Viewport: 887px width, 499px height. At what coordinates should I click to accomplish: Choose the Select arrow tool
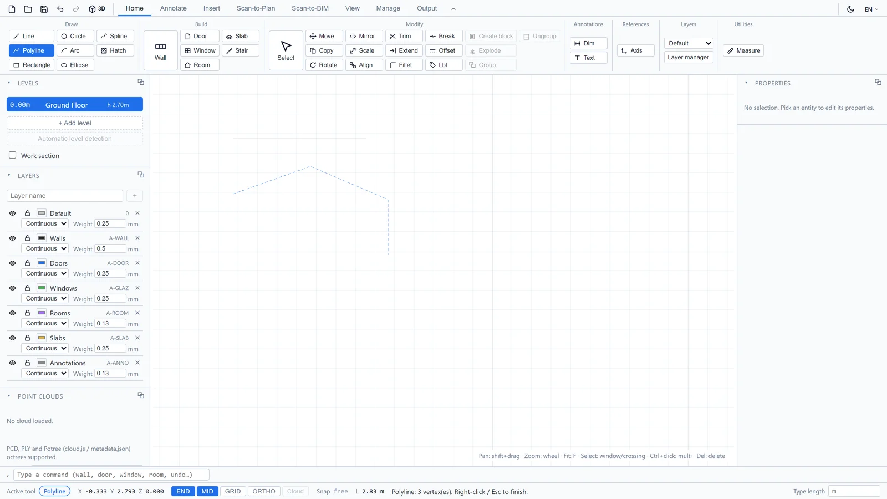click(286, 50)
